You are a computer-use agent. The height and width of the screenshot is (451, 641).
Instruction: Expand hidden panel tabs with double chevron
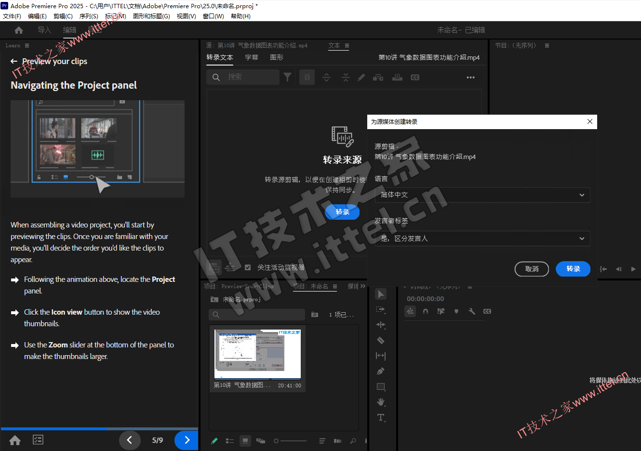point(363,286)
